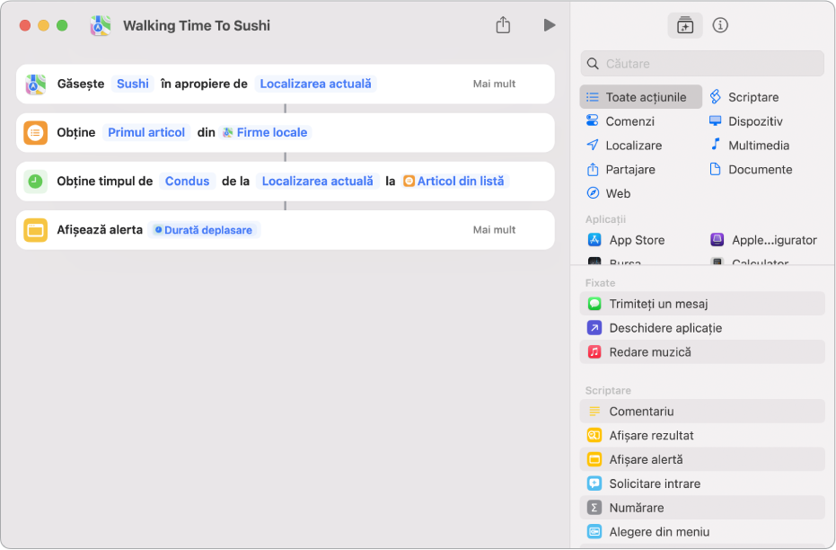Image resolution: width=836 pixels, height=550 pixels.
Task: Change the Sushi search parameter
Action: [x=133, y=84]
